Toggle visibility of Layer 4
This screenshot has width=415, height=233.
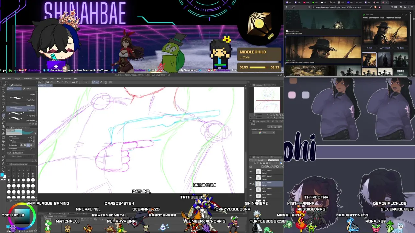pyautogui.click(x=250, y=177)
